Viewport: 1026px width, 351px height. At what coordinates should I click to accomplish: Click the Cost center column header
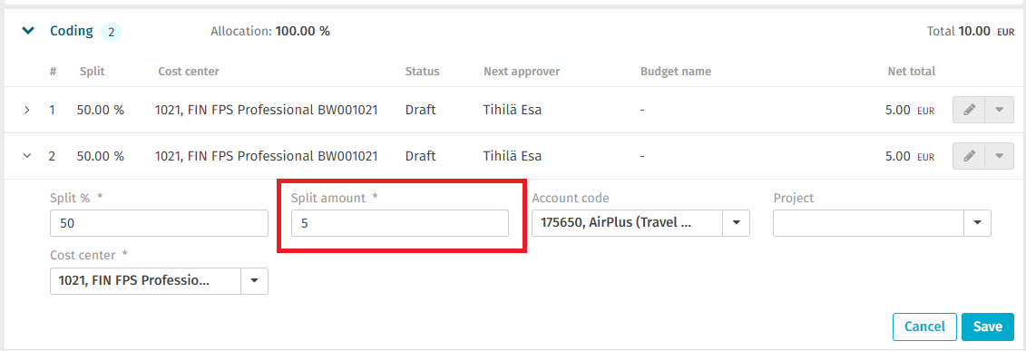189,72
